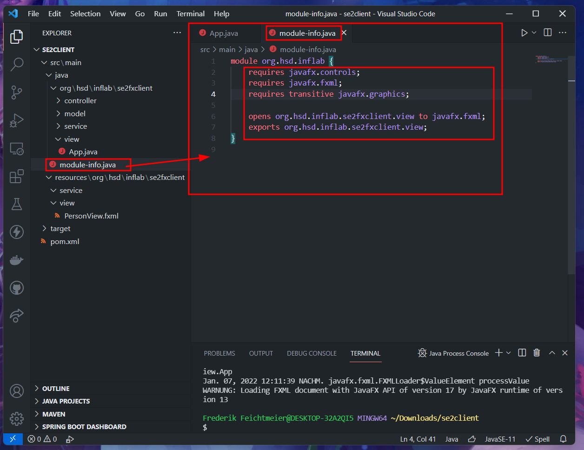This screenshot has width=584, height=450.
Task: Click the code minimap preview
Action: 550,60
